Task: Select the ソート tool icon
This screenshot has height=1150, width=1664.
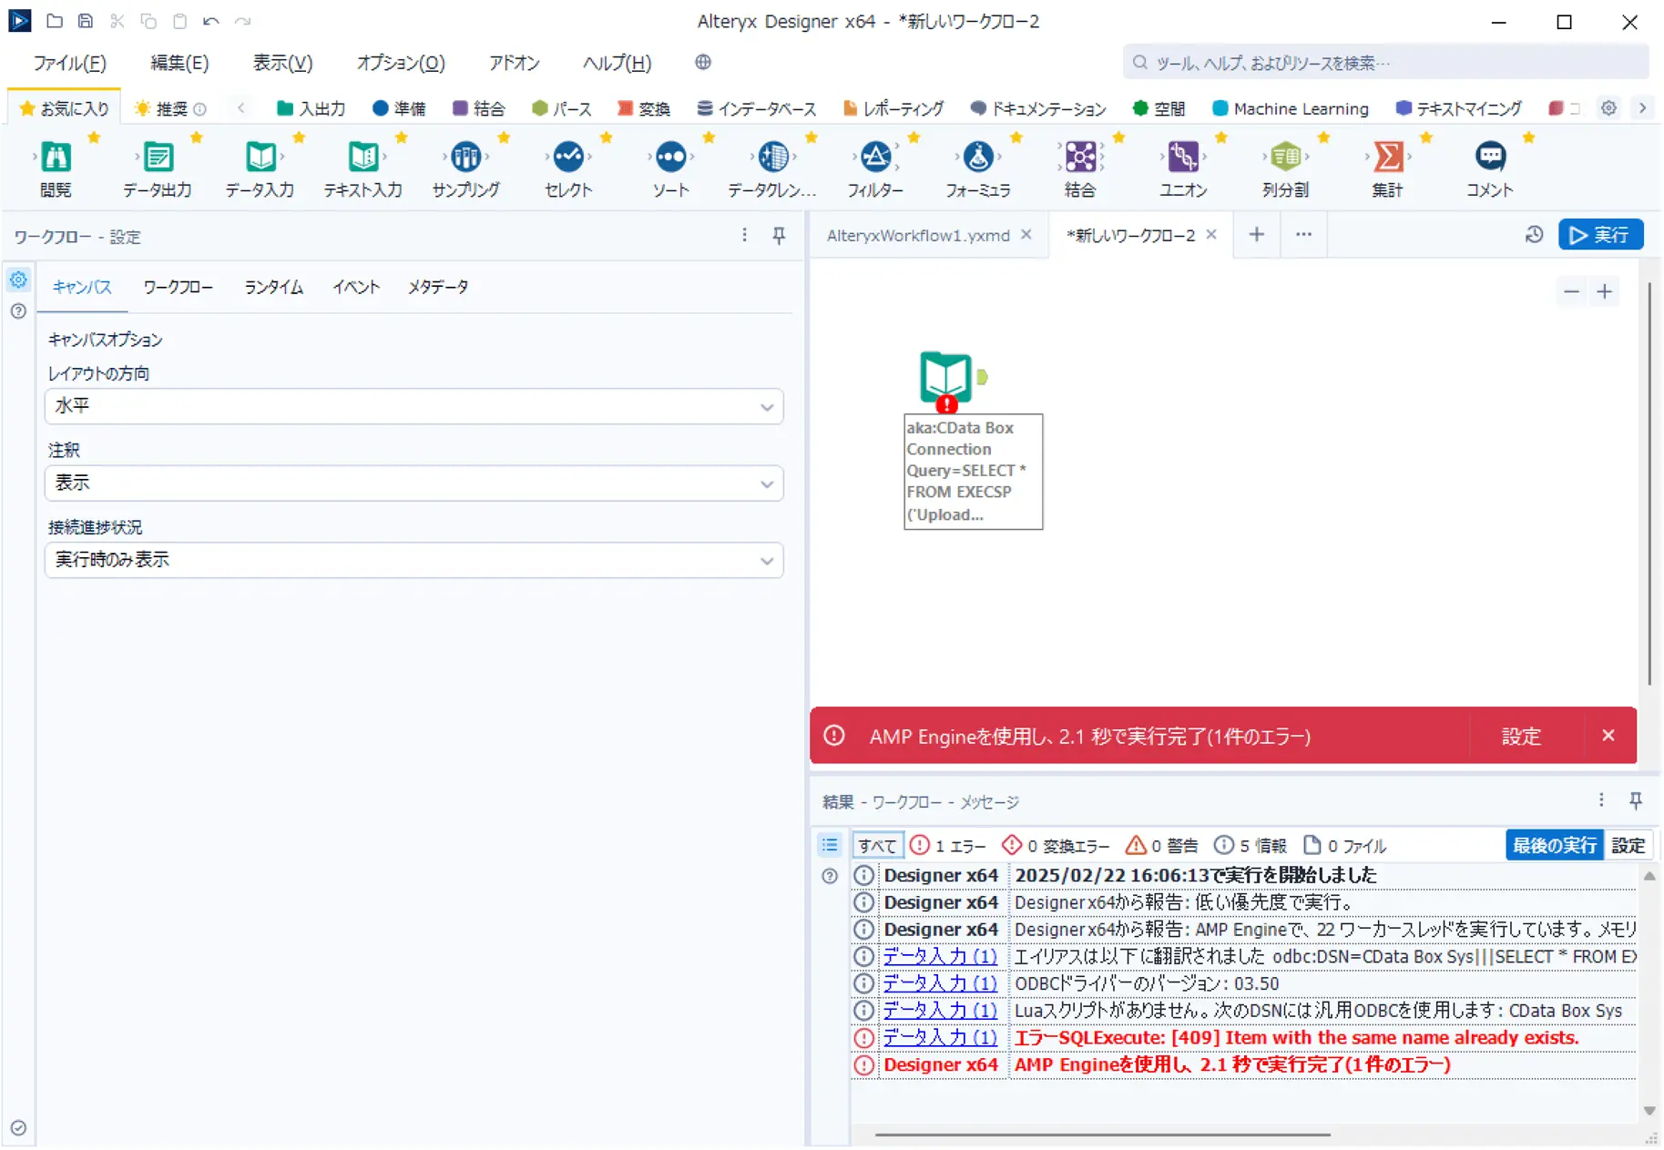Action: 671,158
